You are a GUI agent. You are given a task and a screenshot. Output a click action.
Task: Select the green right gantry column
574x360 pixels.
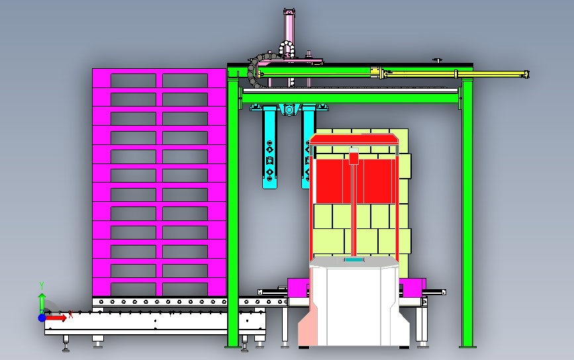click(467, 212)
